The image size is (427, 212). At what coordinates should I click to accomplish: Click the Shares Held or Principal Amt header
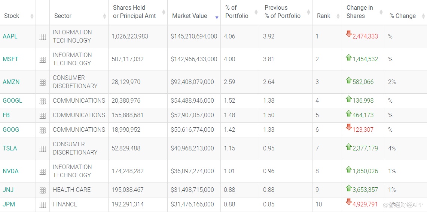pos(134,12)
